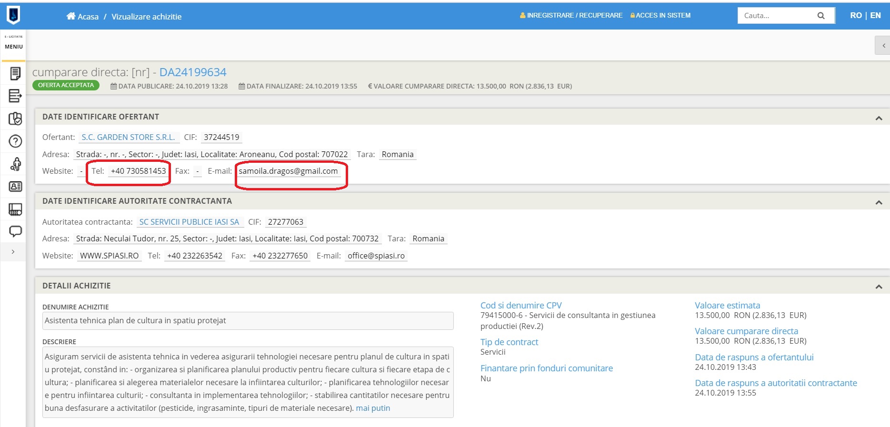Click the Data de raspuns a ofertantului label
This screenshot has width=890, height=427.
754,357
